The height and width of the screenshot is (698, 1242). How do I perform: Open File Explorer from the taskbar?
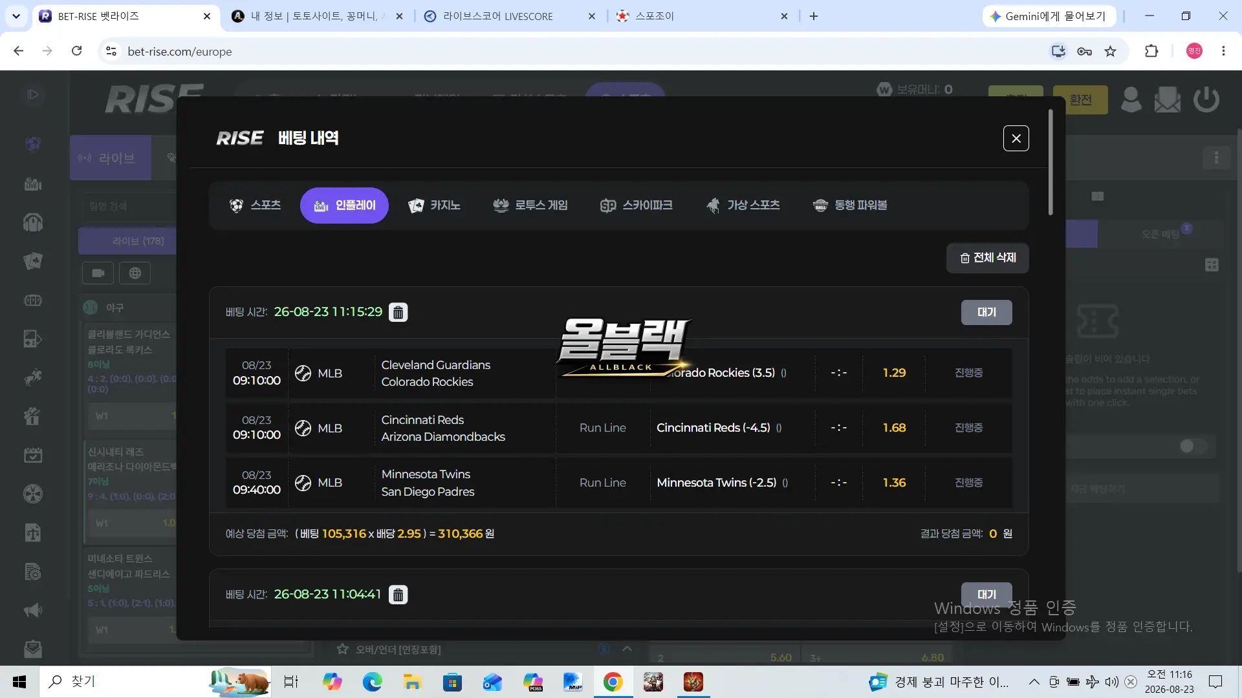(412, 682)
